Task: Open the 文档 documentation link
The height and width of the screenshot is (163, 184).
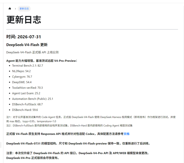Action: 126,134
